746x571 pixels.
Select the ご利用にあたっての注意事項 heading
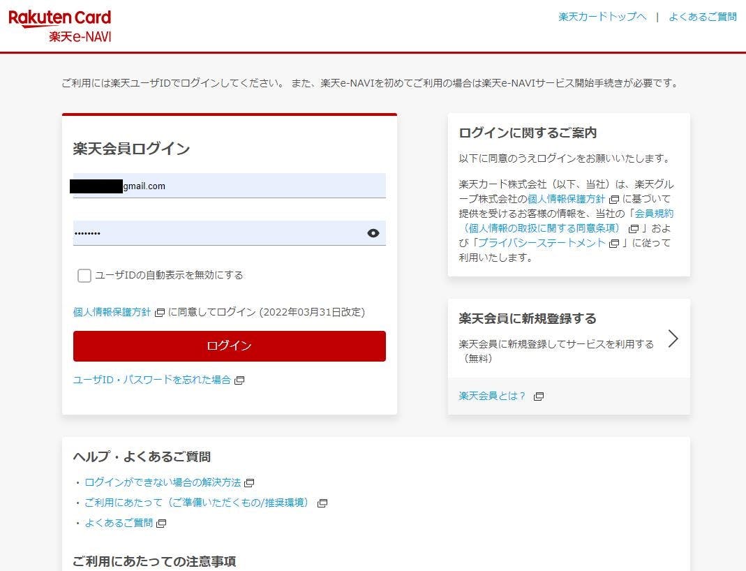click(x=154, y=561)
